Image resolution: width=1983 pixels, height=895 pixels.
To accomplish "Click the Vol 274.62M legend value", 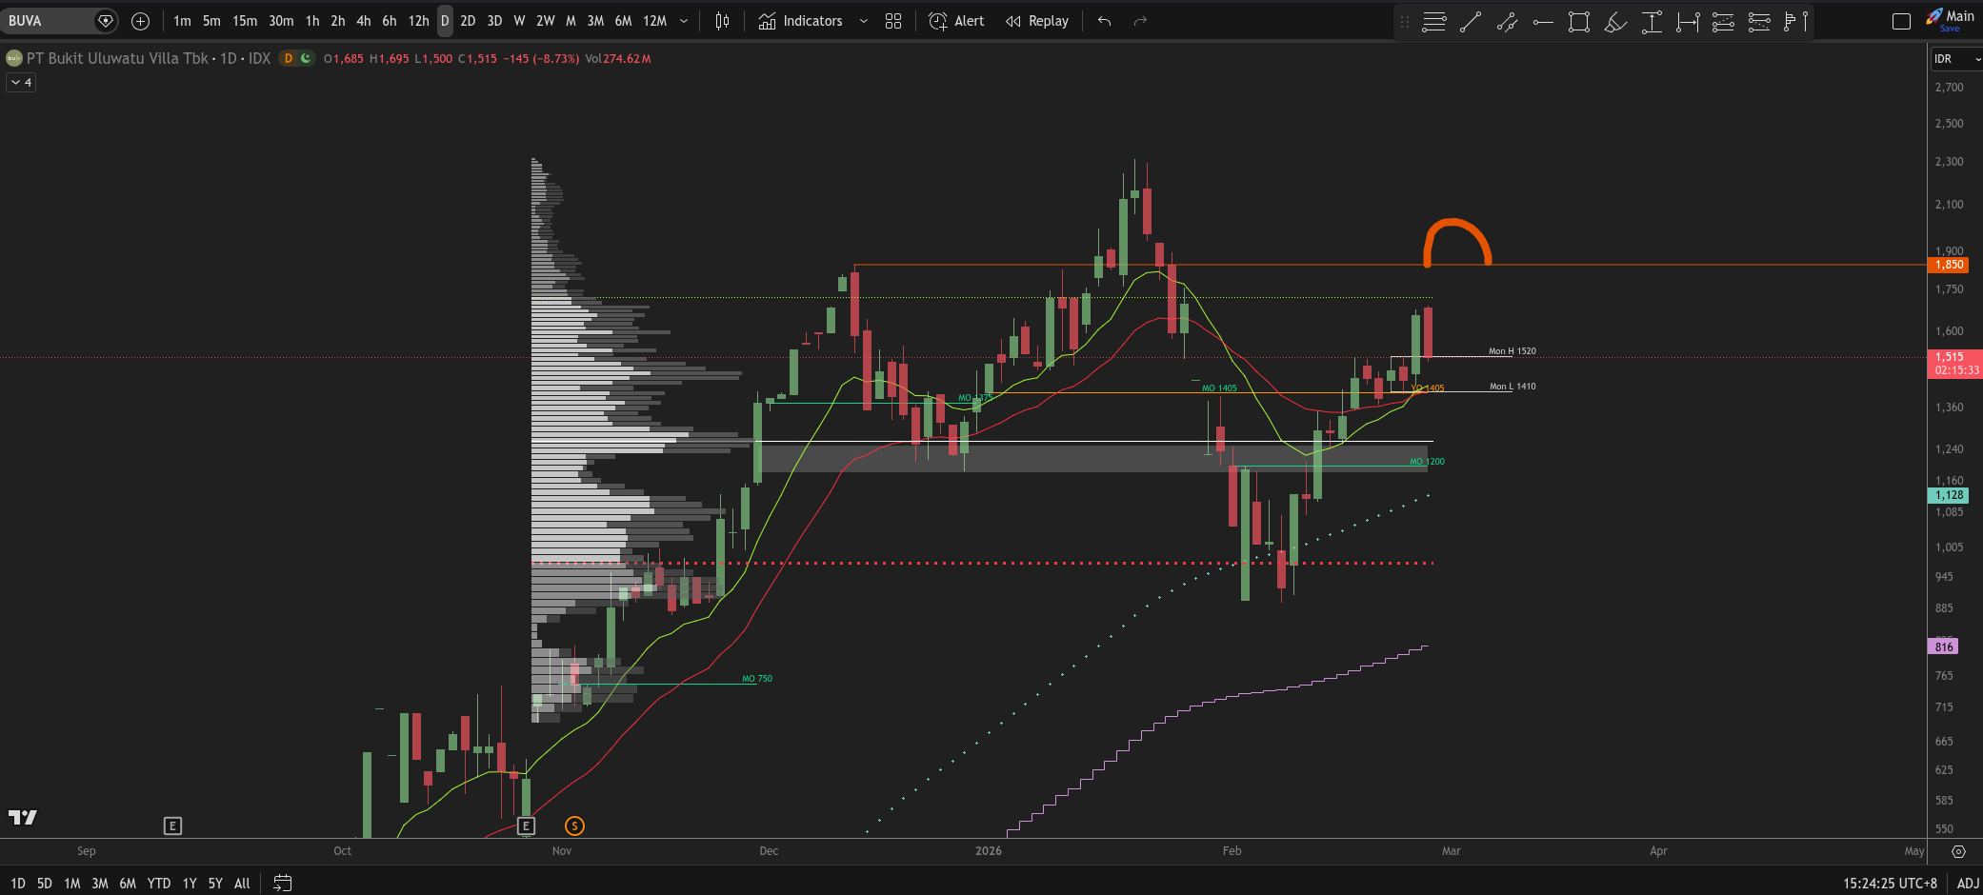I will [618, 58].
